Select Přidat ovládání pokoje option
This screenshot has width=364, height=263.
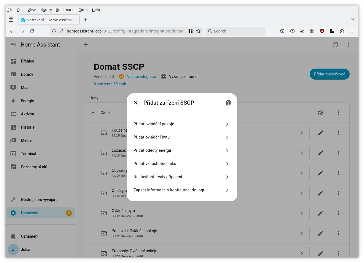click(182, 124)
